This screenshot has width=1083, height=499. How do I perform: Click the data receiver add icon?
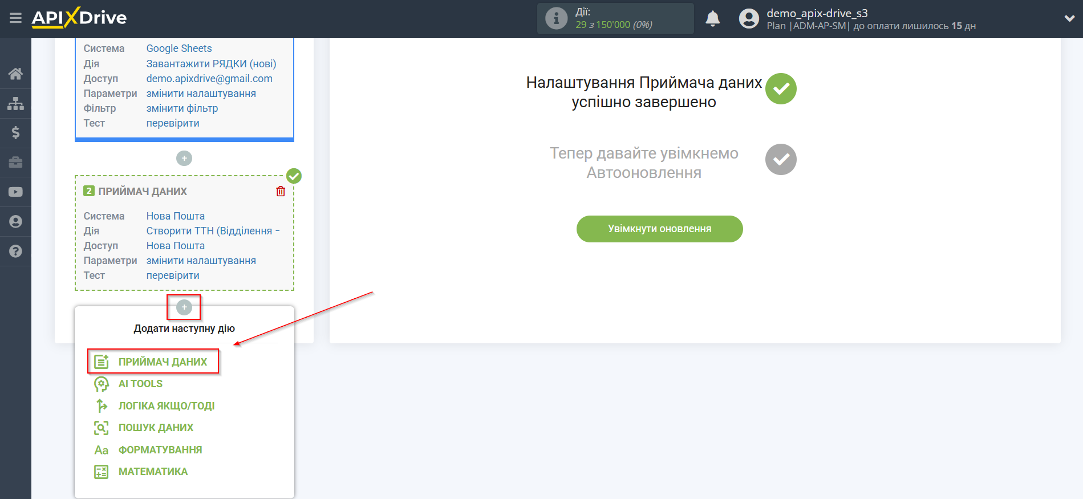point(102,362)
